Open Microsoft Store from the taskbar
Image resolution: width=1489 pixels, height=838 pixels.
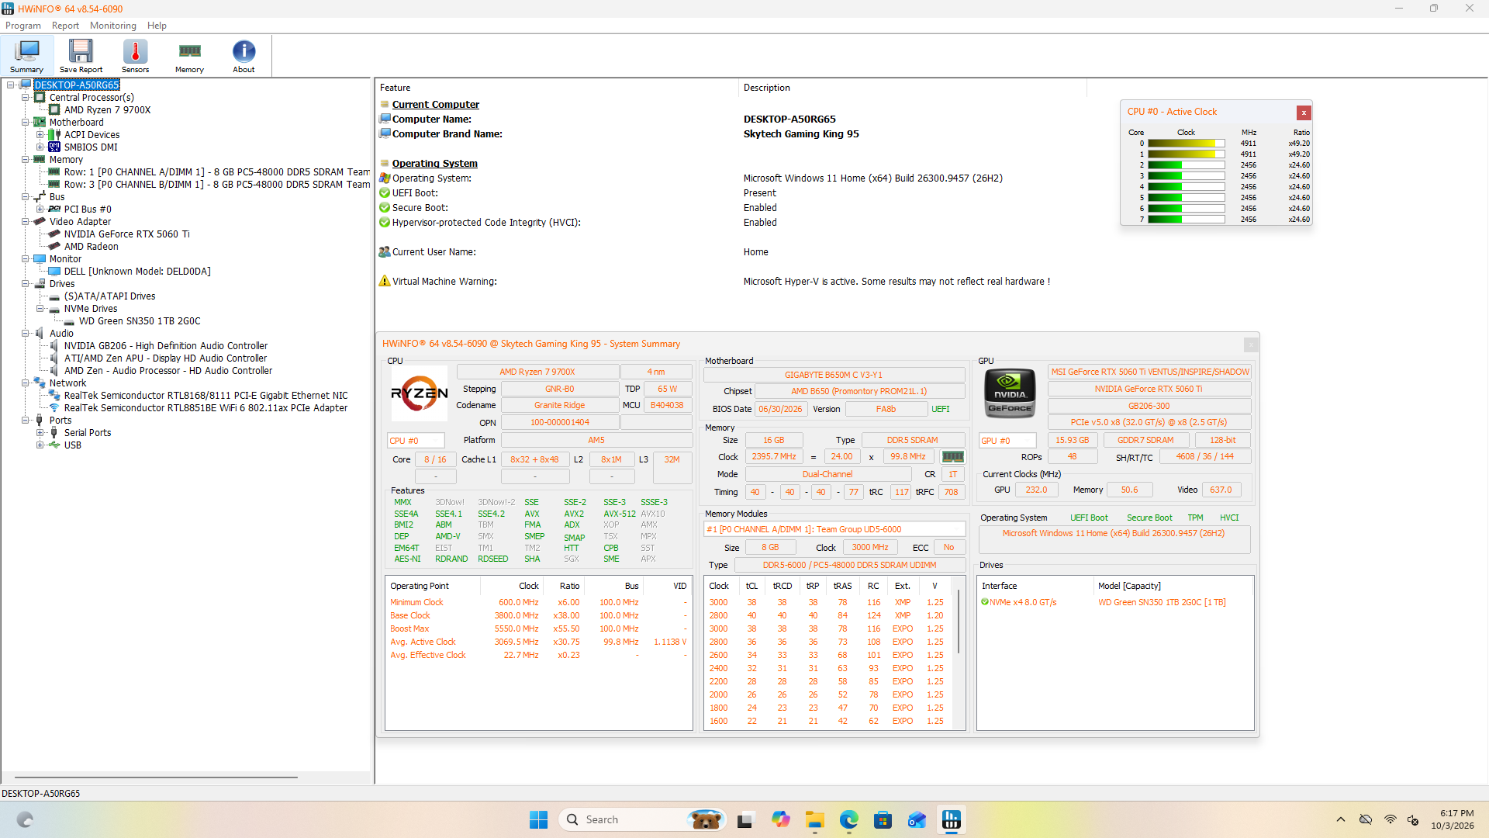point(883,819)
